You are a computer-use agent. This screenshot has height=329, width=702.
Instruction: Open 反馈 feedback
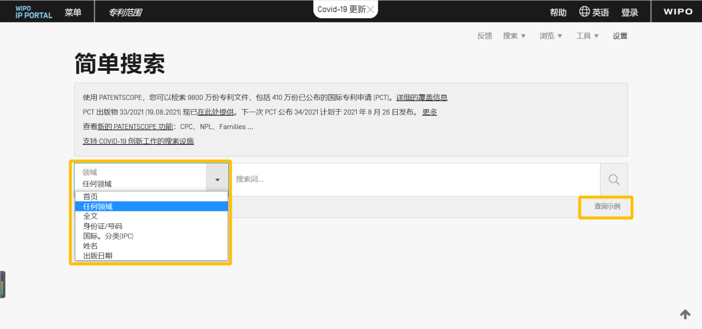coord(485,36)
